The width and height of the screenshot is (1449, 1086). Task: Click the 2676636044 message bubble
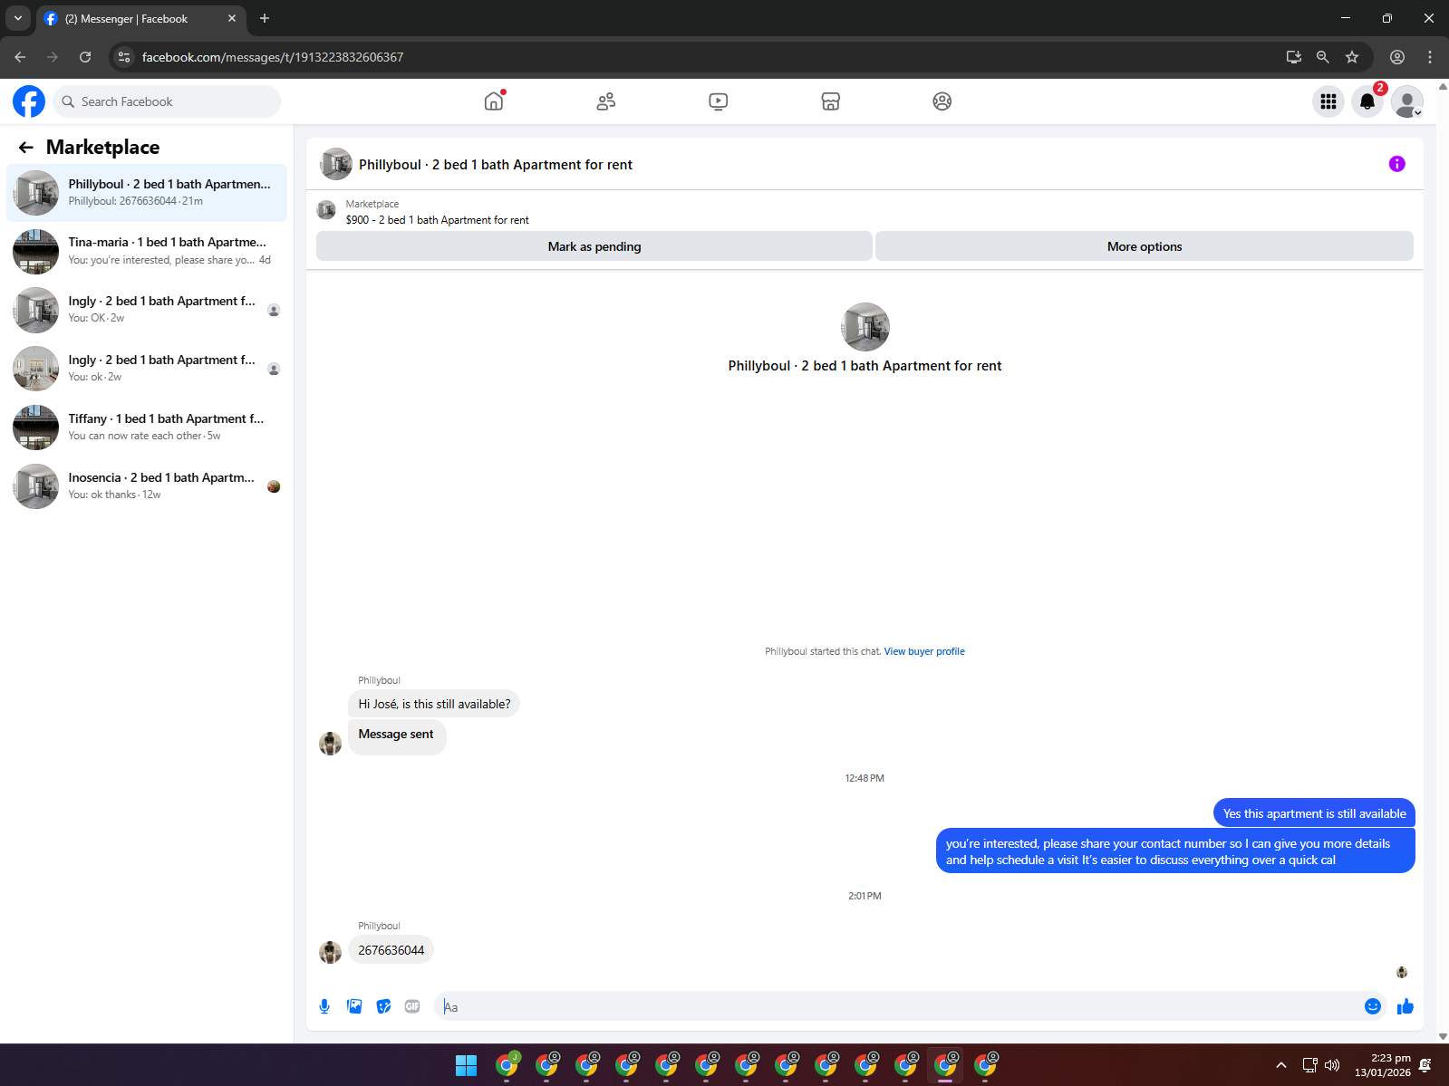[391, 950]
